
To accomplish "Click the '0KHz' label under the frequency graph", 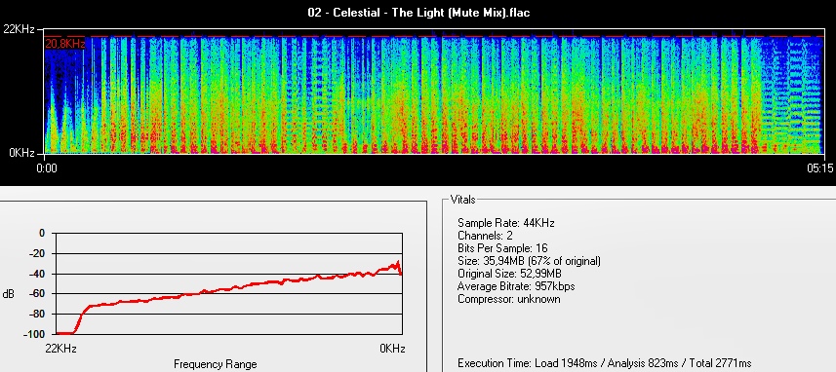I will pos(392,350).
